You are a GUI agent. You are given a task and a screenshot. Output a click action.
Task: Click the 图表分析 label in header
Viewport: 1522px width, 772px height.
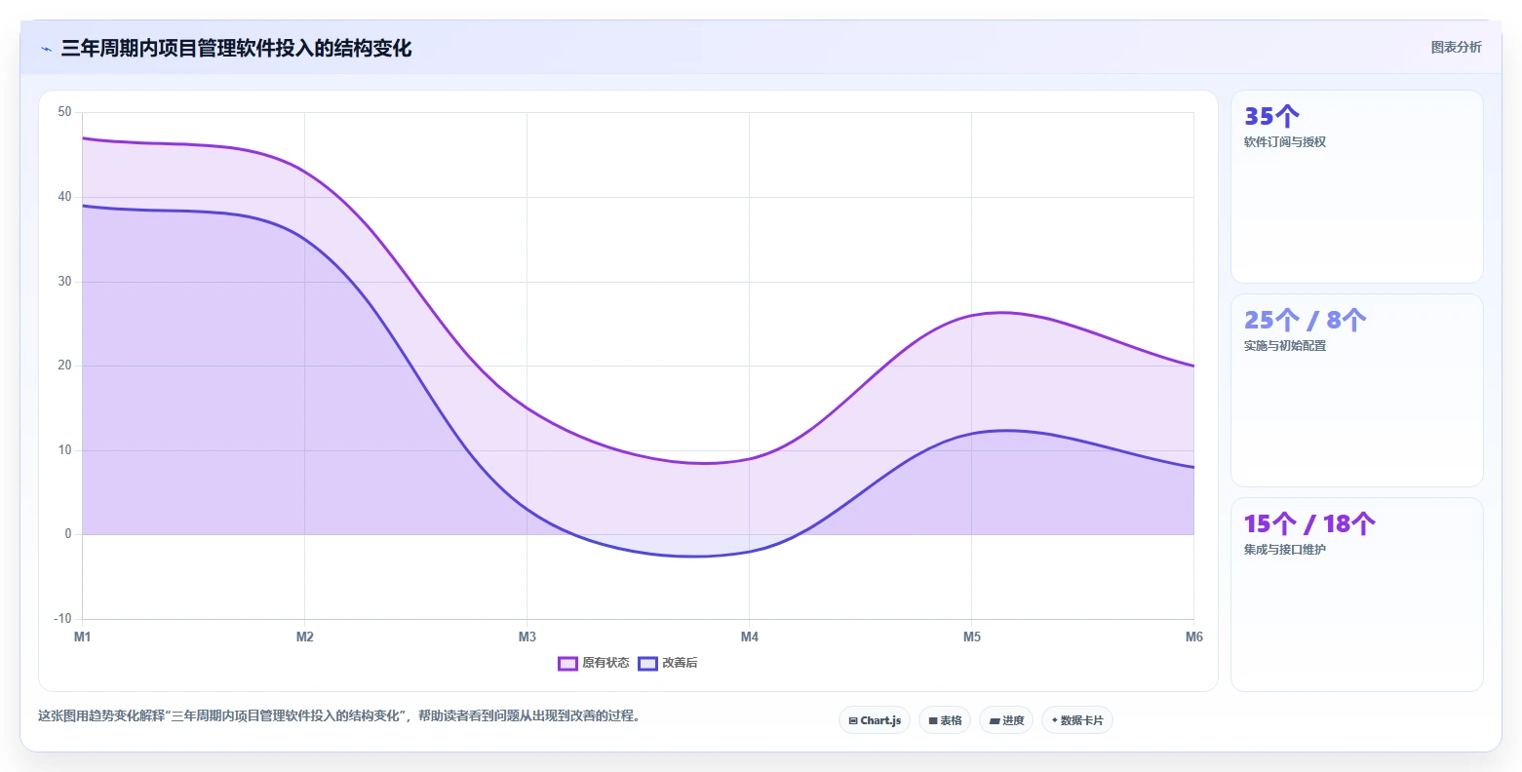click(x=1456, y=47)
